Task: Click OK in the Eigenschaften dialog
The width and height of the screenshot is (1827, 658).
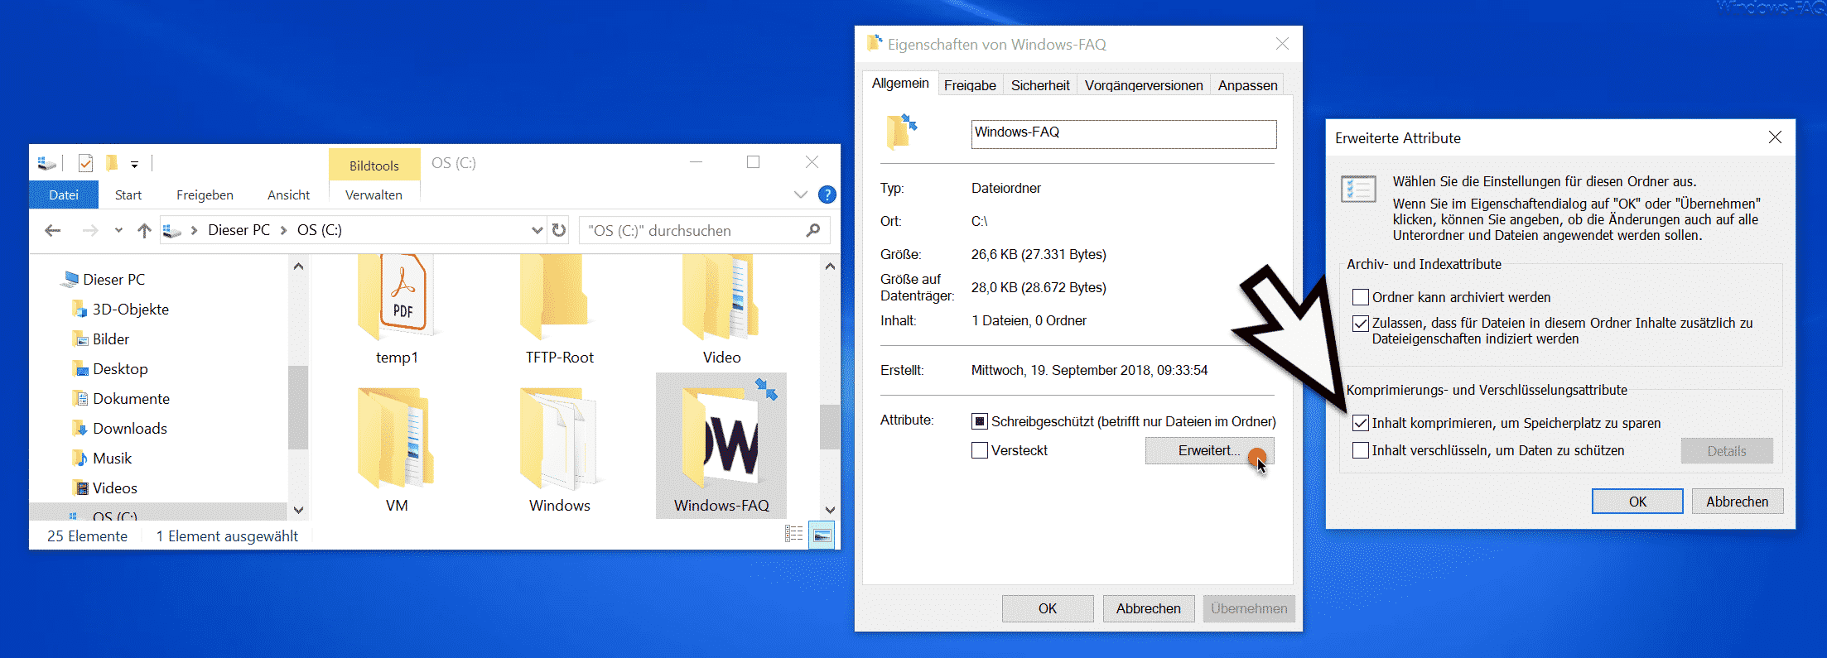Action: [1048, 608]
